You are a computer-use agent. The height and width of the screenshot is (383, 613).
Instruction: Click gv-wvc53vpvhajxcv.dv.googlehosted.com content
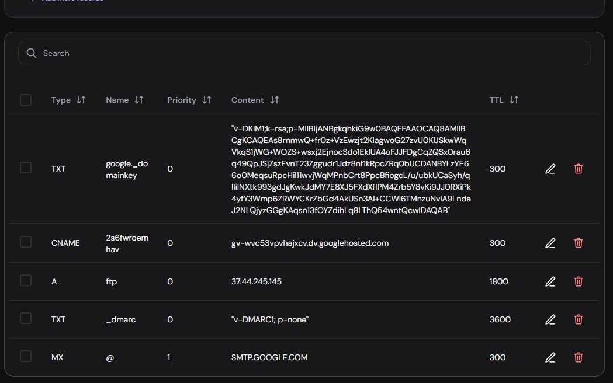click(x=310, y=243)
